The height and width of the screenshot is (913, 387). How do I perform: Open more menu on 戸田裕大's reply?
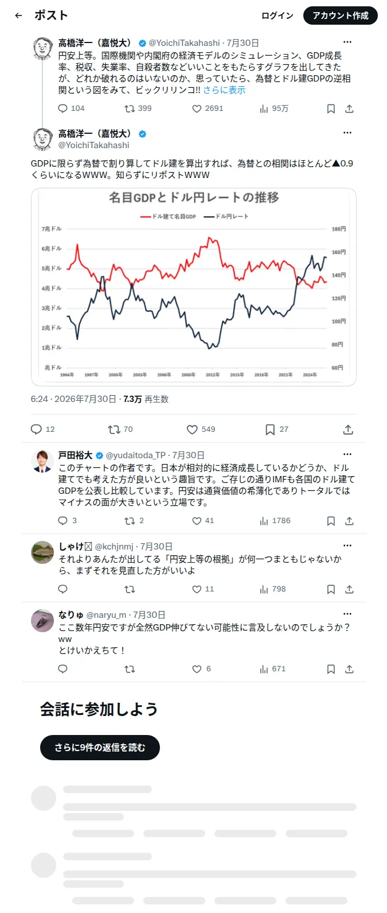coord(347,454)
